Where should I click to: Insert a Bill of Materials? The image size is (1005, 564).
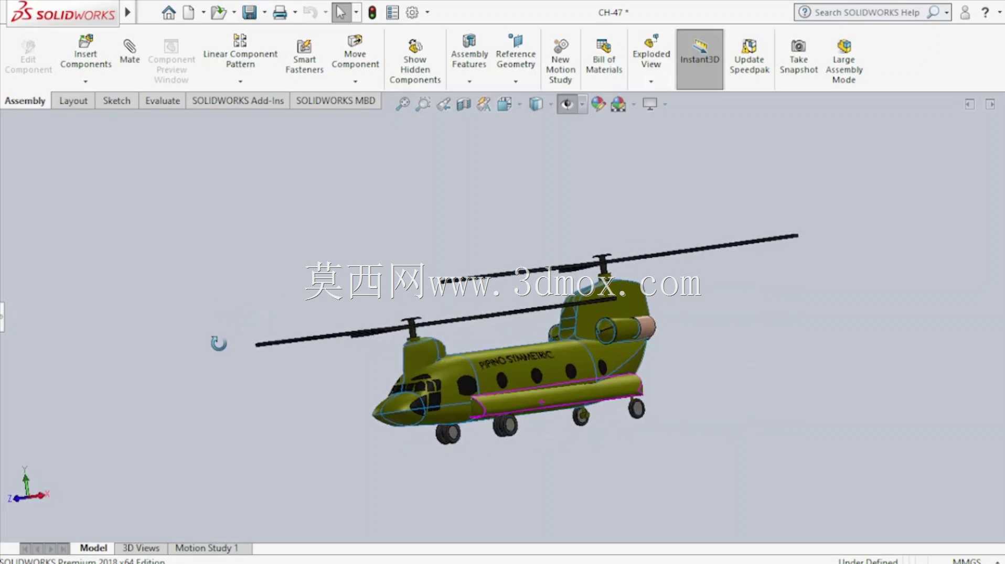pos(604,57)
